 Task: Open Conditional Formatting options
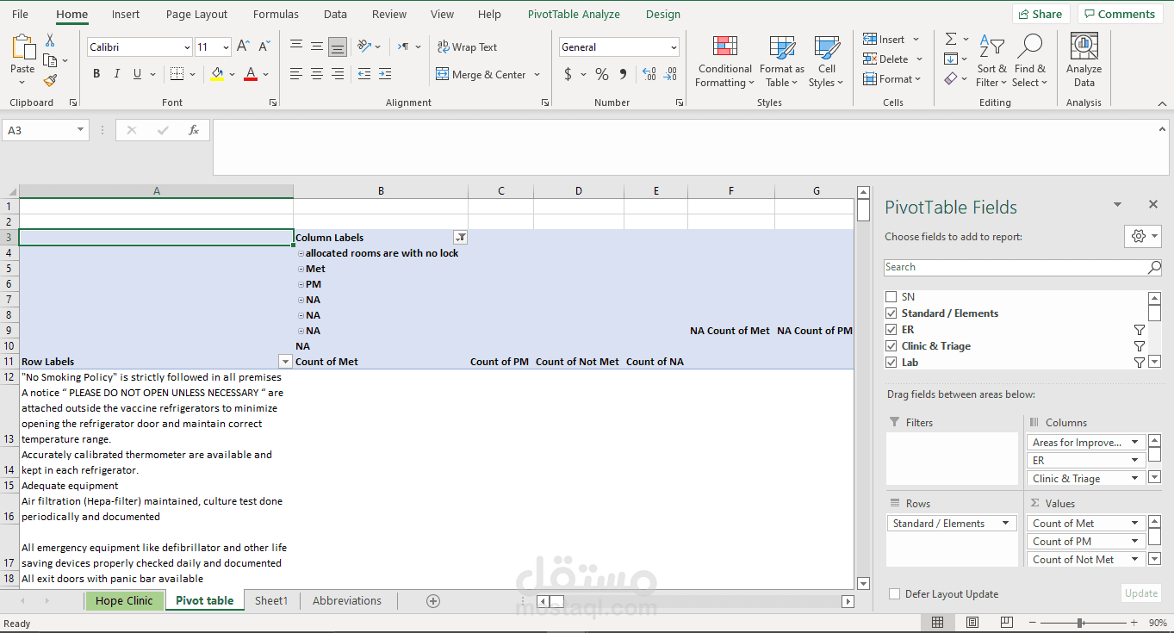point(724,60)
